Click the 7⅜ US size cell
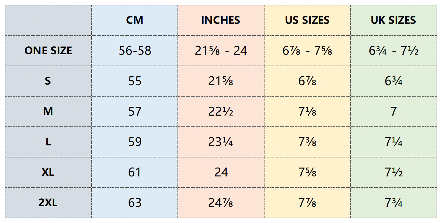The width and height of the screenshot is (442, 223). pyautogui.click(x=307, y=142)
